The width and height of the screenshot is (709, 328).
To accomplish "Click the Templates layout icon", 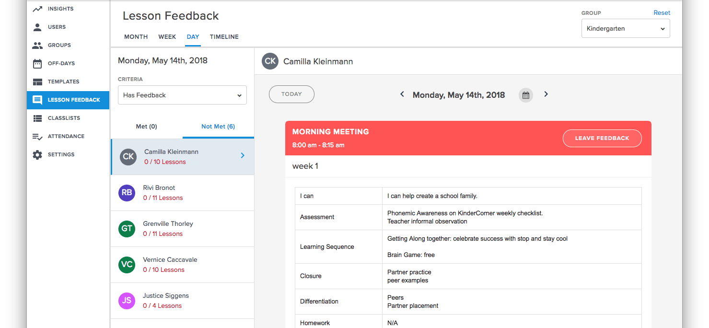I will point(37,82).
